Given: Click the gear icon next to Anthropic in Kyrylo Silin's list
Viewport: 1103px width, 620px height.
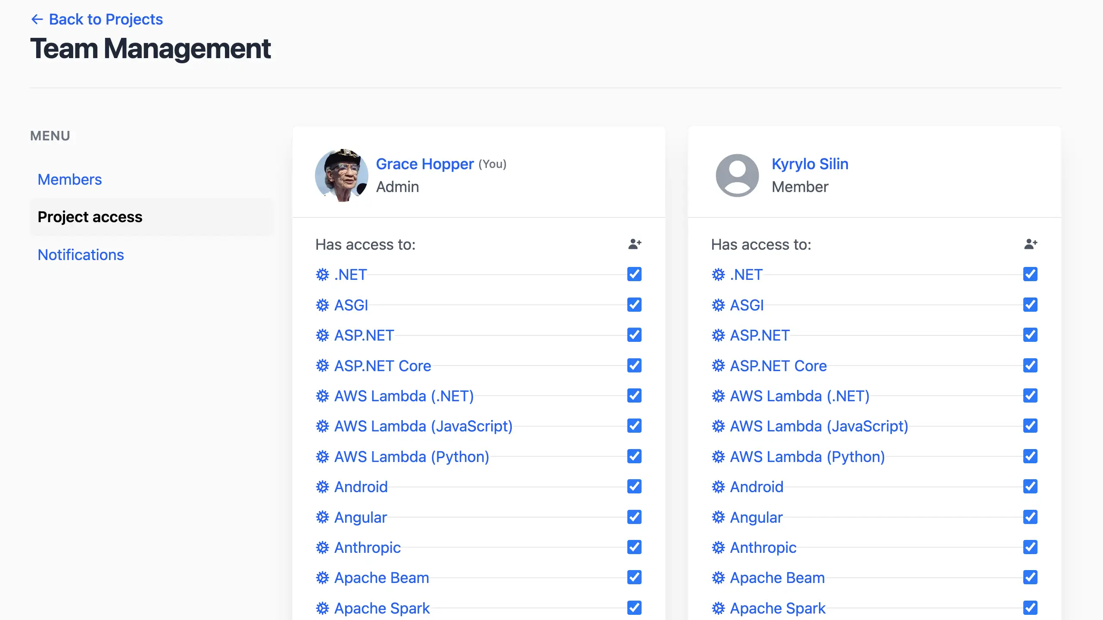Looking at the screenshot, I should point(718,548).
